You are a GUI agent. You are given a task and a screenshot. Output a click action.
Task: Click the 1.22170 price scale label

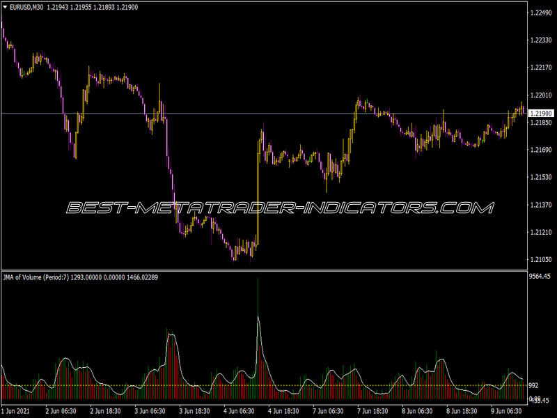(541, 68)
